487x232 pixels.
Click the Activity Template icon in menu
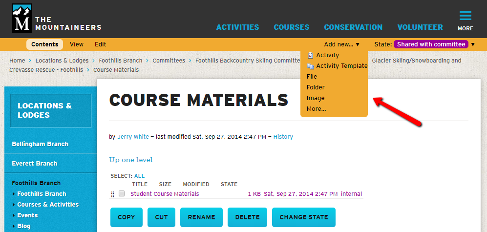pos(311,66)
